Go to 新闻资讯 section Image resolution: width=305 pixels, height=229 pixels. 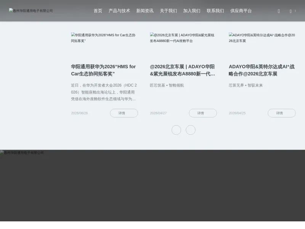point(145,11)
